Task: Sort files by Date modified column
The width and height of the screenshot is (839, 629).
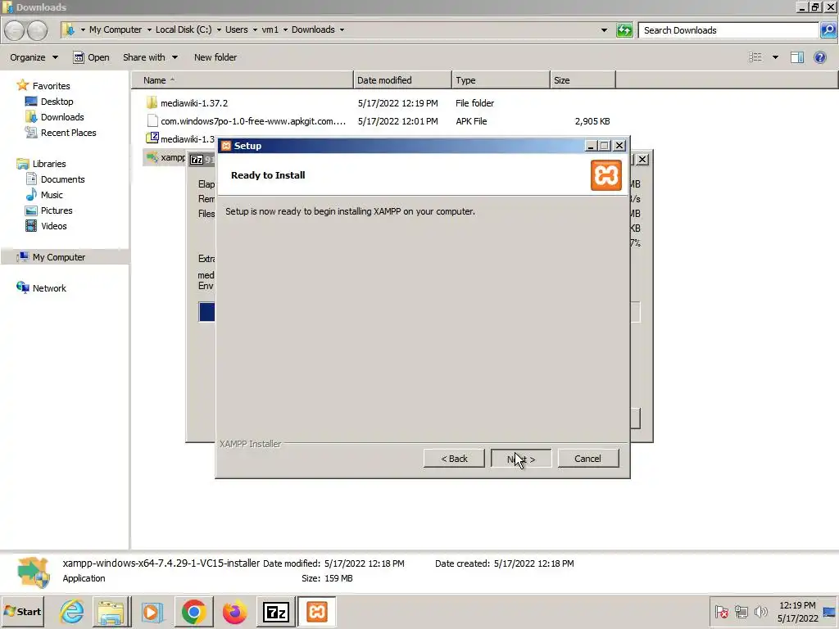Action: (402, 80)
